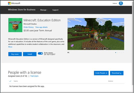This screenshot has width=134, height=93.
Task: Toggle Auto-renew switch off
Action: coord(40,53)
